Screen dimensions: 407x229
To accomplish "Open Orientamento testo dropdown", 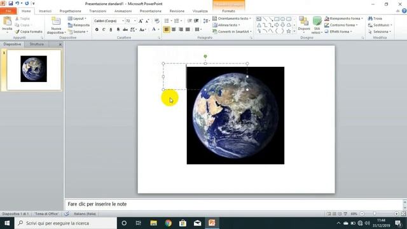I will [x=231, y=18].
